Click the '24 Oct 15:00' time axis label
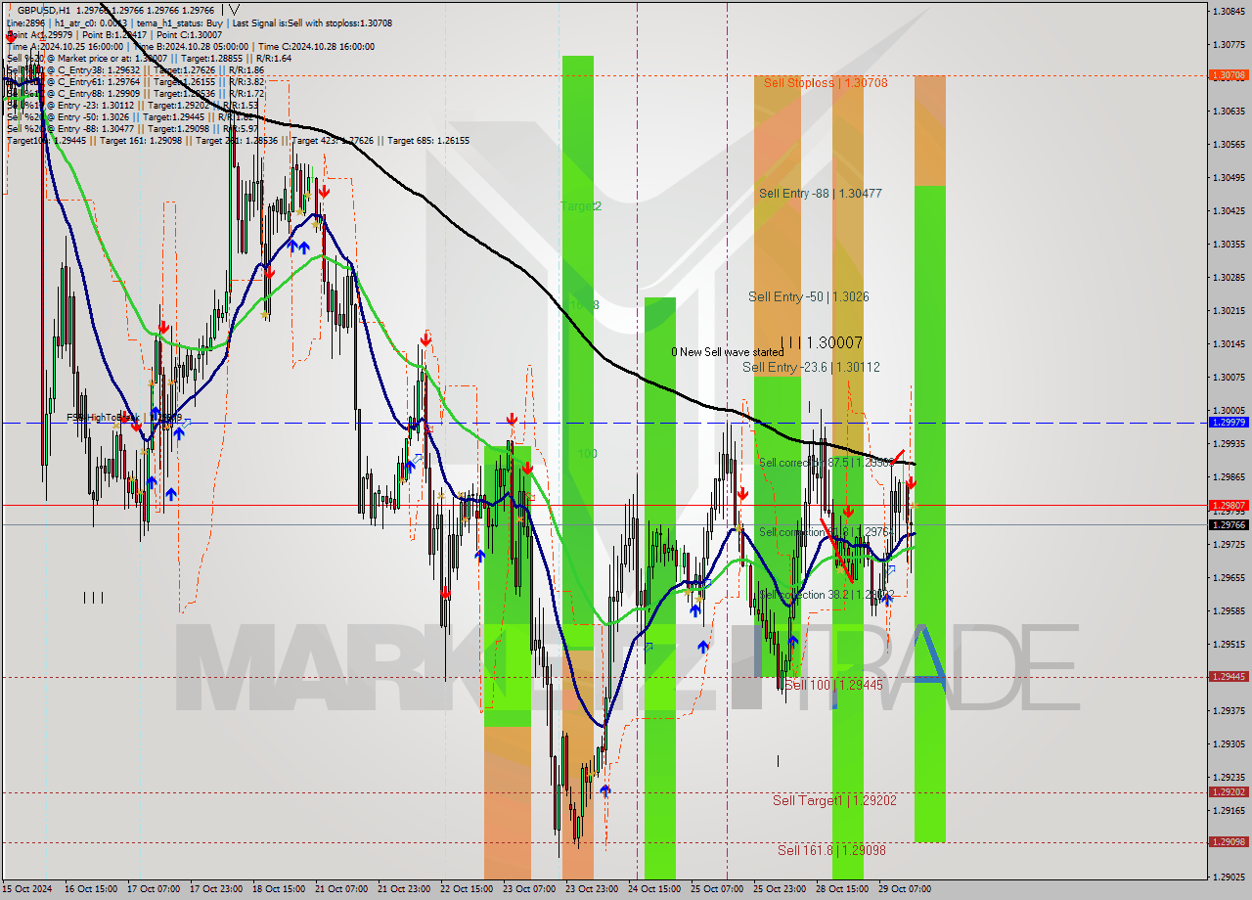Screen dimensions: 1252x900 click(x=654, y=889)
